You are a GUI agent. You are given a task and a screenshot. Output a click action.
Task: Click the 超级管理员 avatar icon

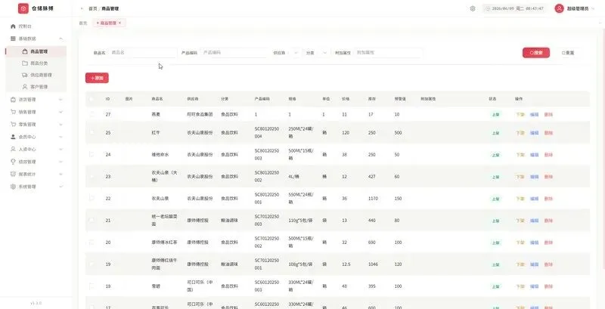[x=559, y=8]
